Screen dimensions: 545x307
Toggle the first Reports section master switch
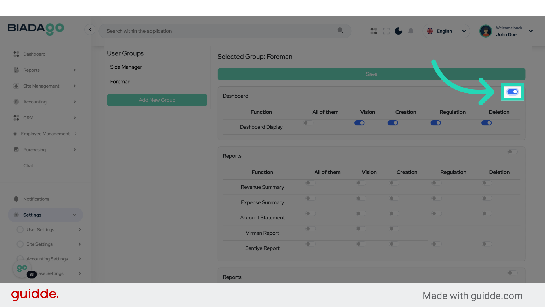512,152
